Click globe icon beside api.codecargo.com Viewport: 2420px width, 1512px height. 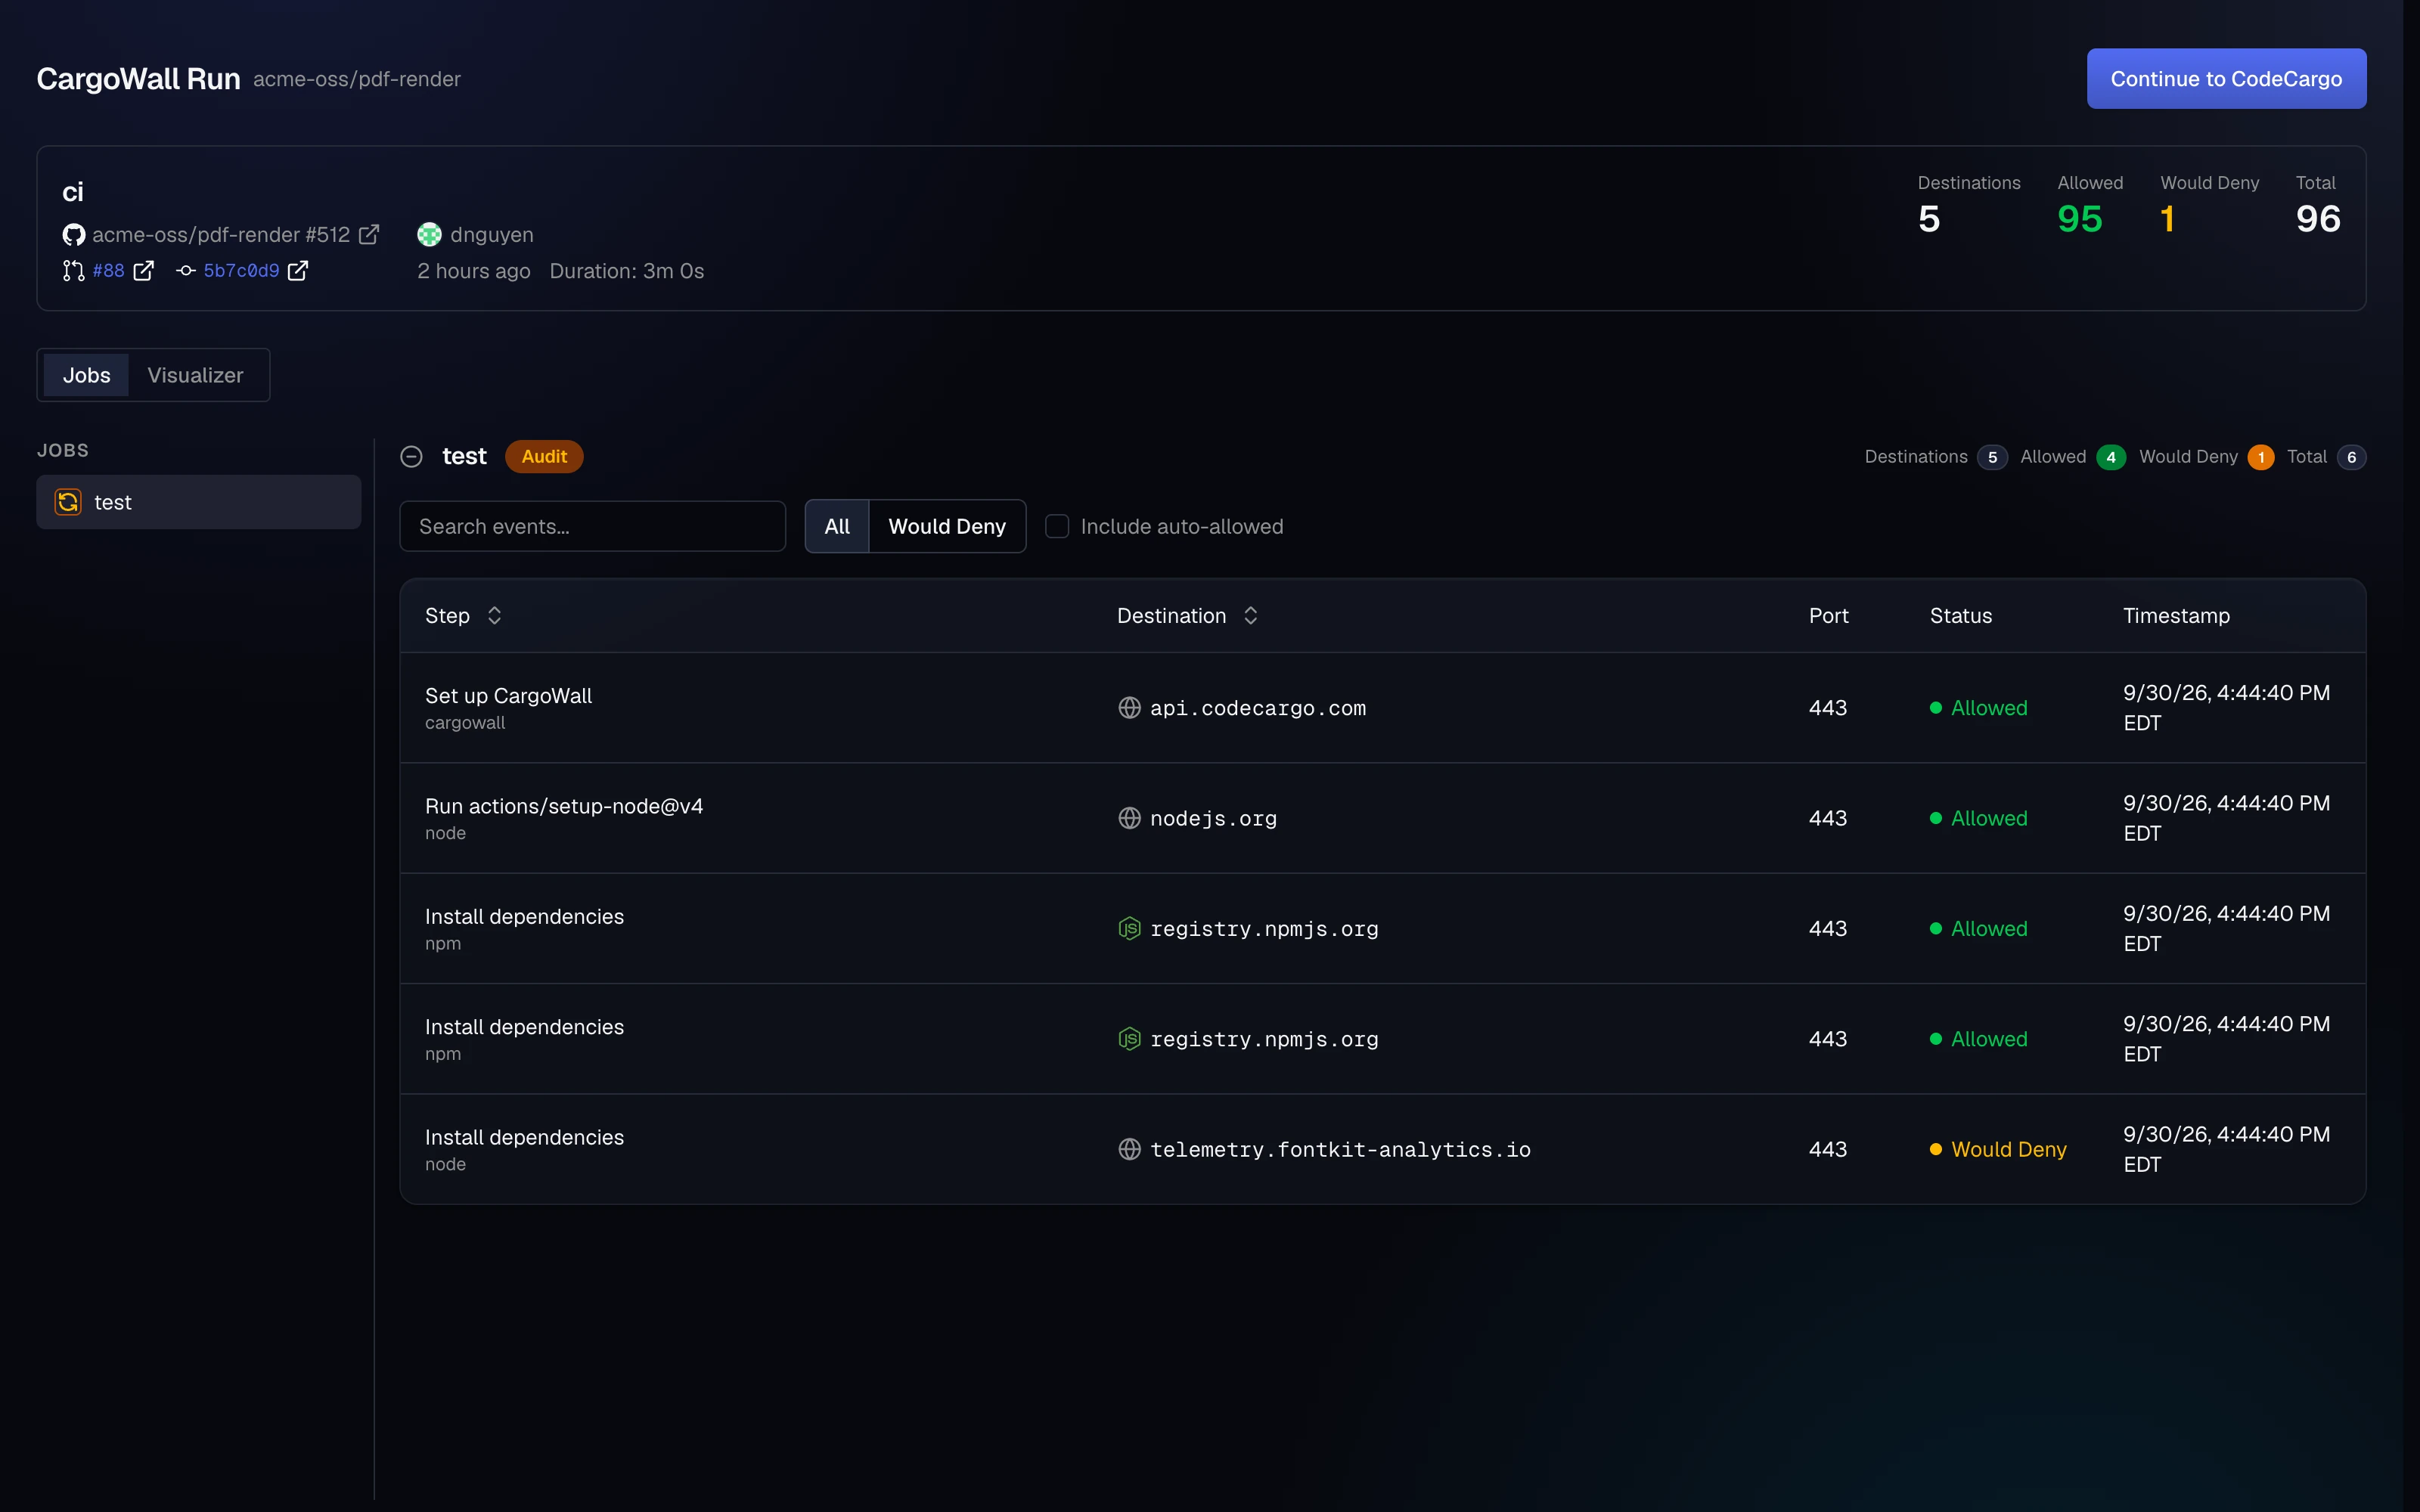click(x=1129, y=708)
